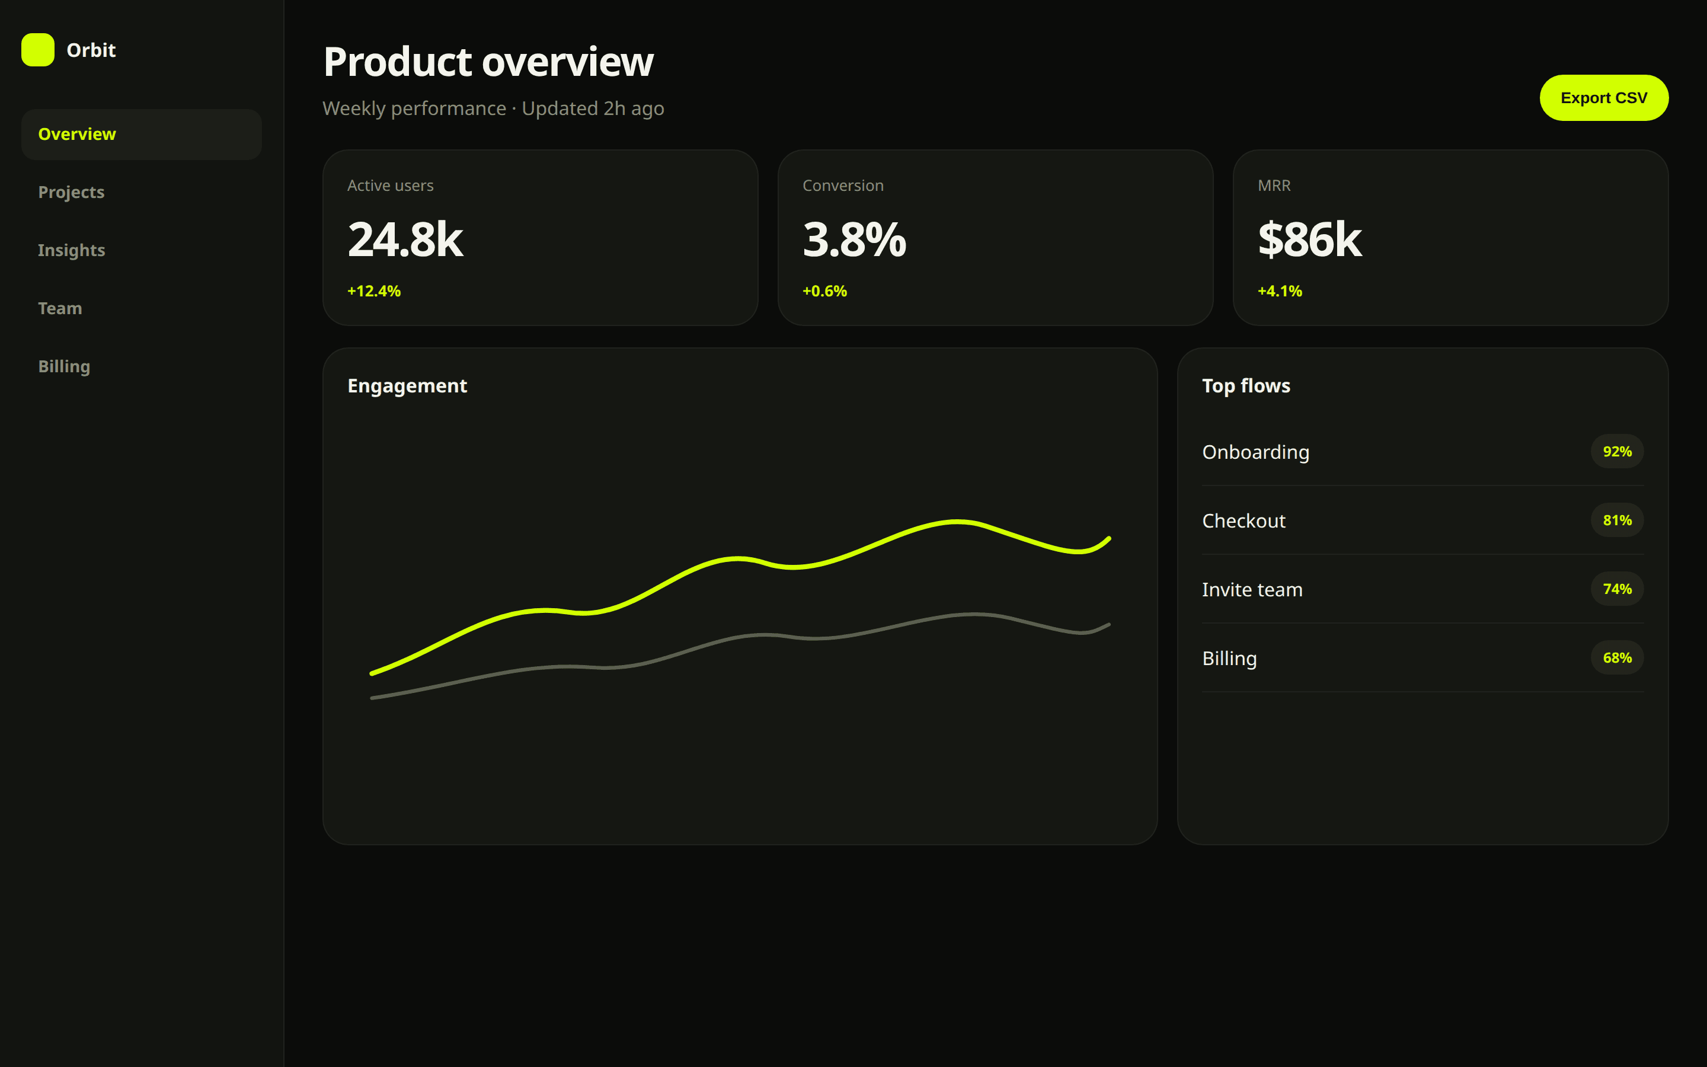
Task: Click the Active users label
Action: (x=390, y=186)
